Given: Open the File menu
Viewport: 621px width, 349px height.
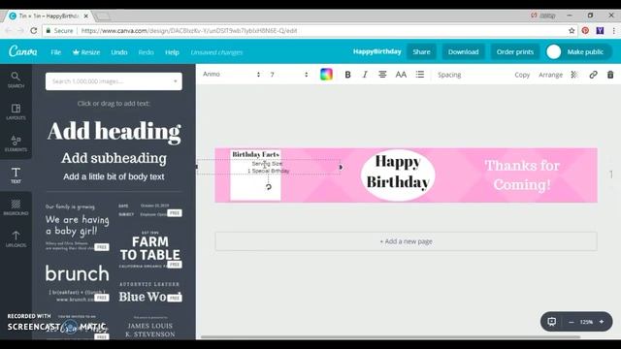Looking at the screenshot, I should [x=56, y=52].
